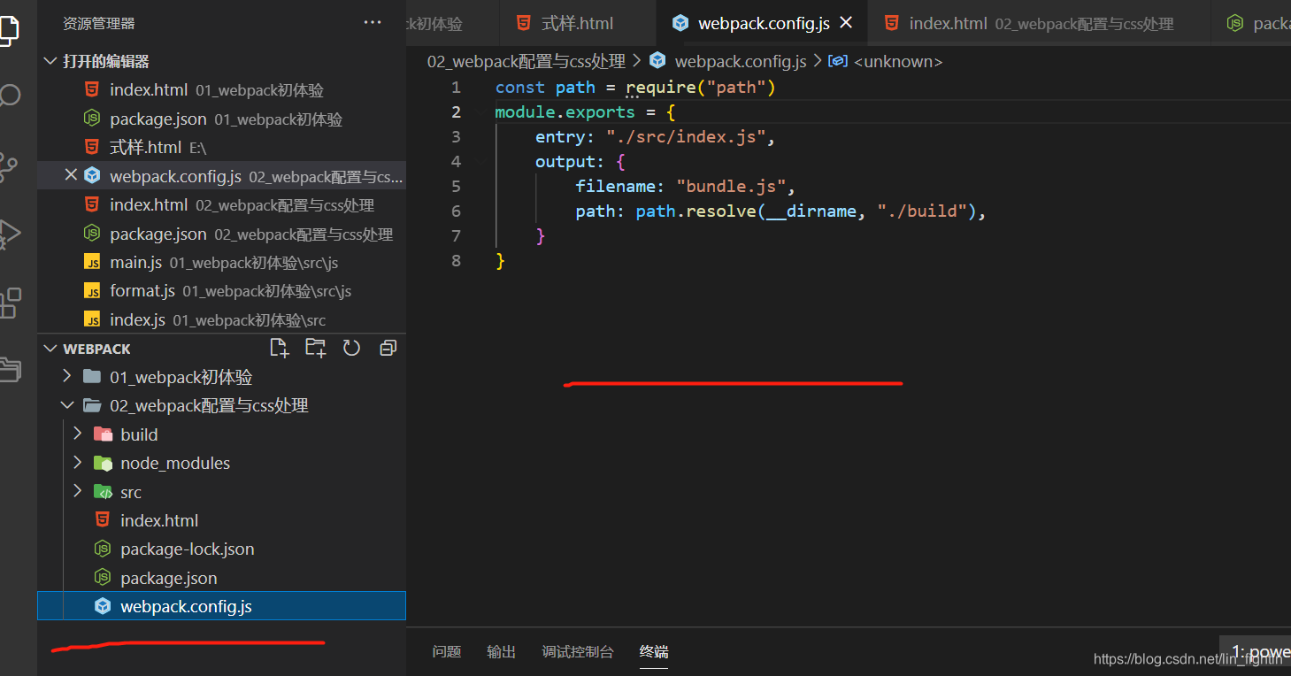
Task: Open index.html in the WEBPACK file tree
Action: pyautogui.click(x=221, y=520)
